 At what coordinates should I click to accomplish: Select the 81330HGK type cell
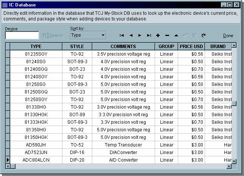(36, 115)
